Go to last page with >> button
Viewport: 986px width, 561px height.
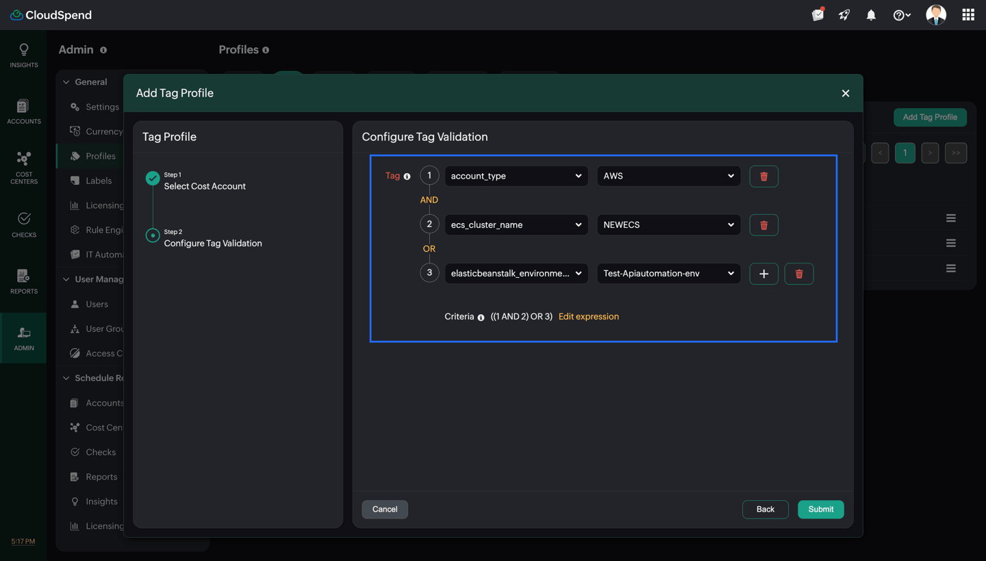coord(956,153)
